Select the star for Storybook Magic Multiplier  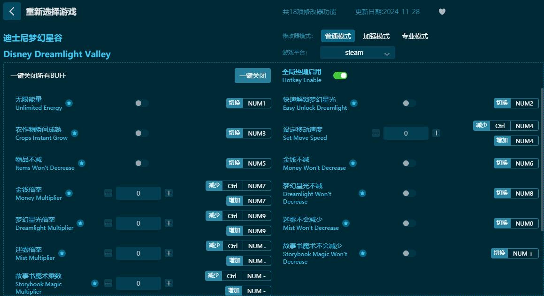click(94, 283)
